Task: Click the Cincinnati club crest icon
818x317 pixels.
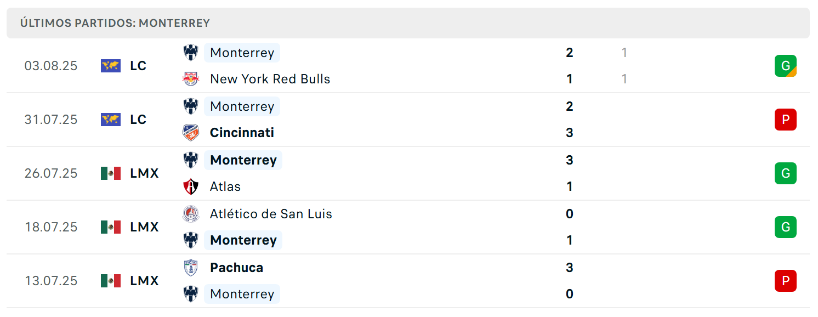Action: [x=191, y=133]
